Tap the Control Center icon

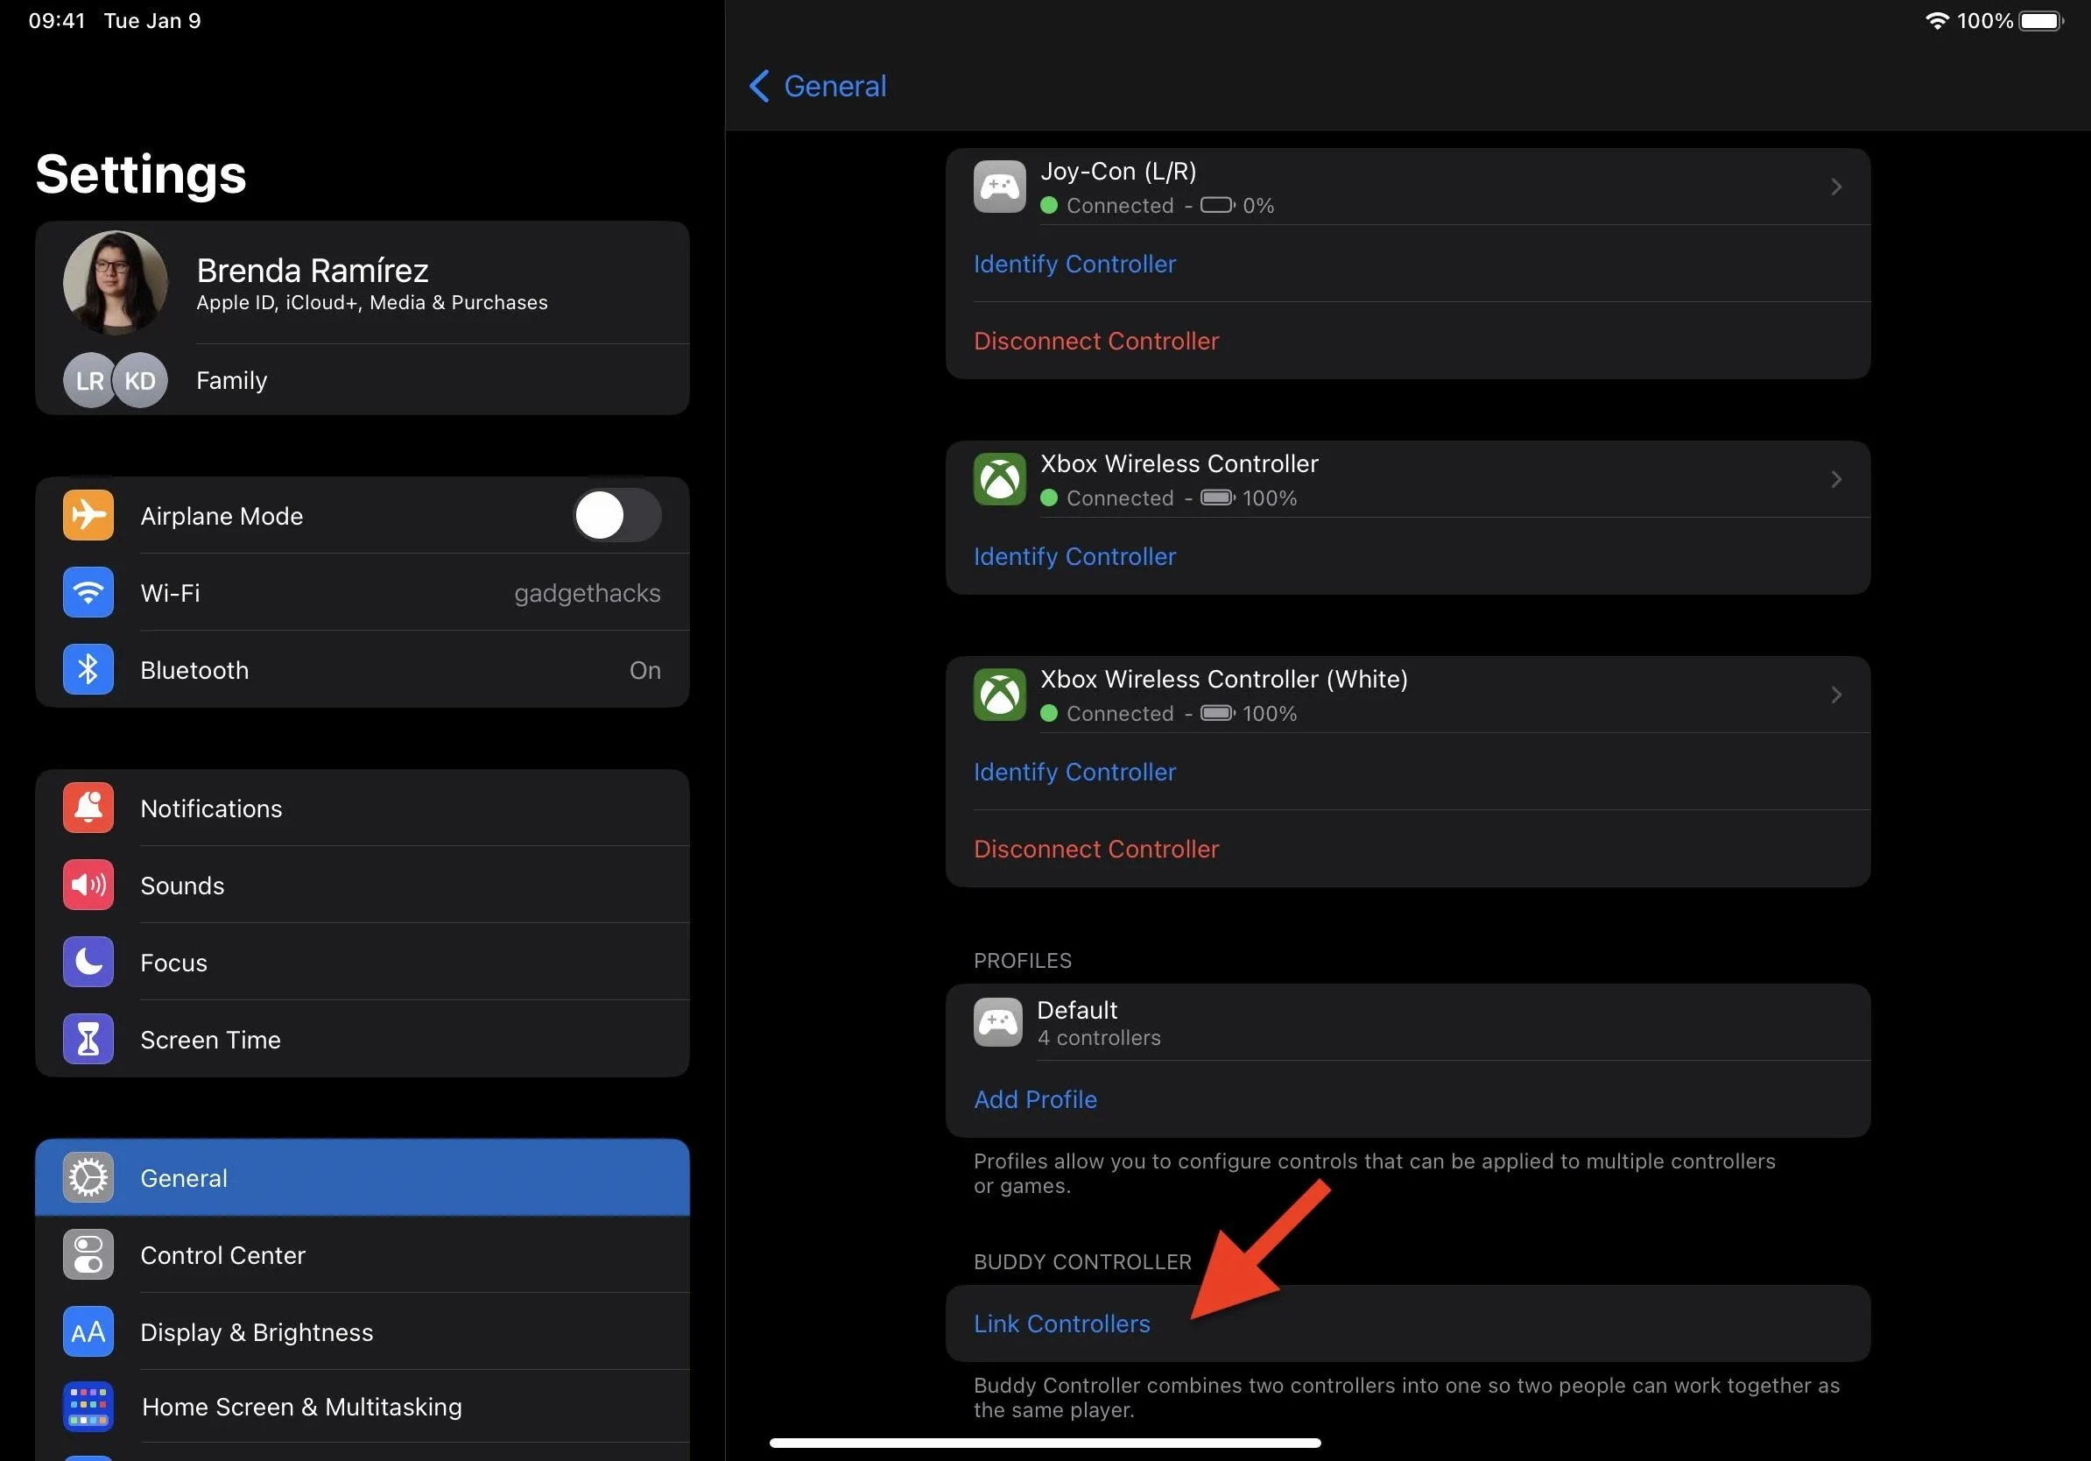pyautogui.click(x=88, y=1255)
